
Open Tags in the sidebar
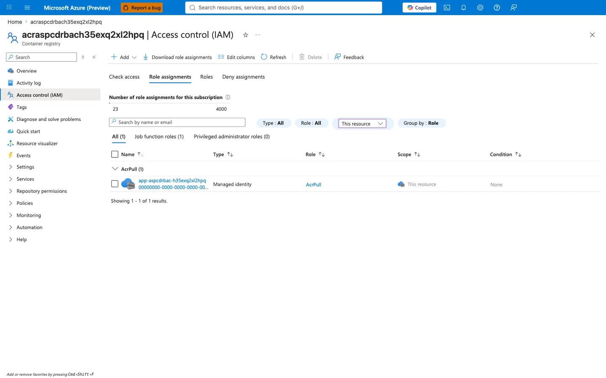pyautogui.click(x=50, y=107)
